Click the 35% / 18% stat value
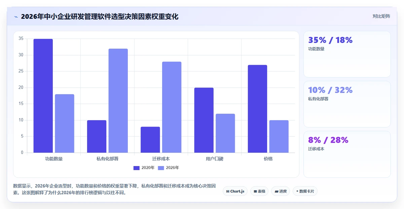The height and width of the screenshot is (209, 404). click(x=330, y=40)
